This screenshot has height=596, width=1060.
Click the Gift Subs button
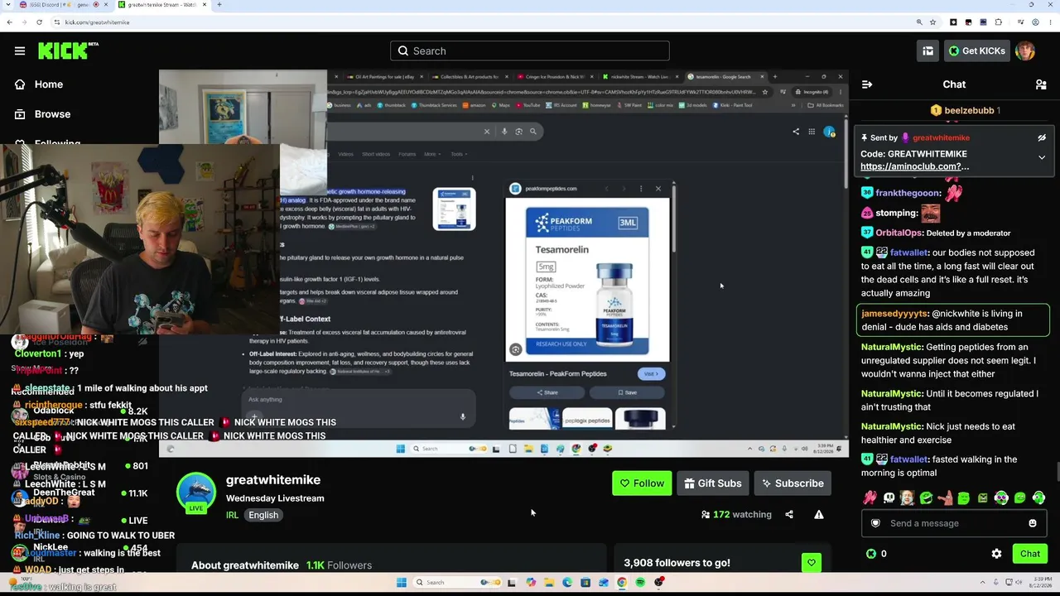pyautogui.click(x=713, y=483)
